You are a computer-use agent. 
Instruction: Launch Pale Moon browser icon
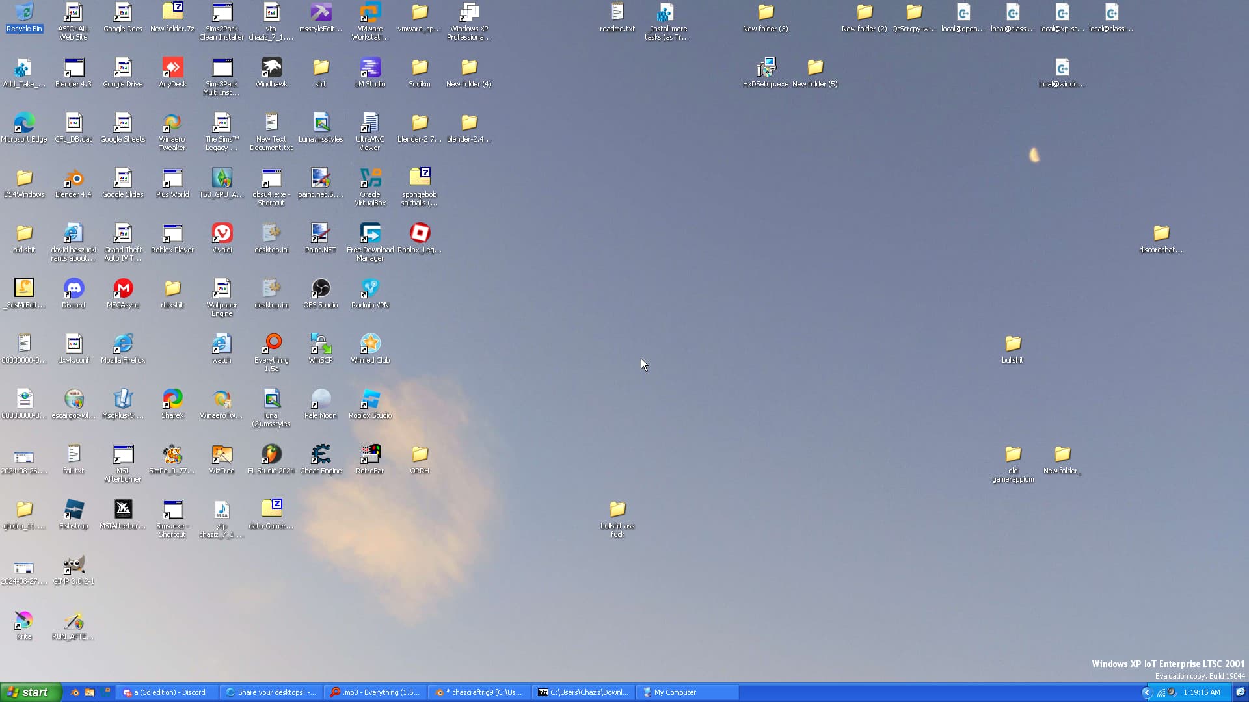321,404
